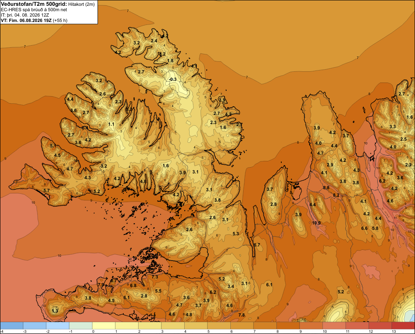Screen dimensions: 415x334
Task: Click the VT: Fim. 06.08.2026 19Z line
Action: tap(34, 20)
